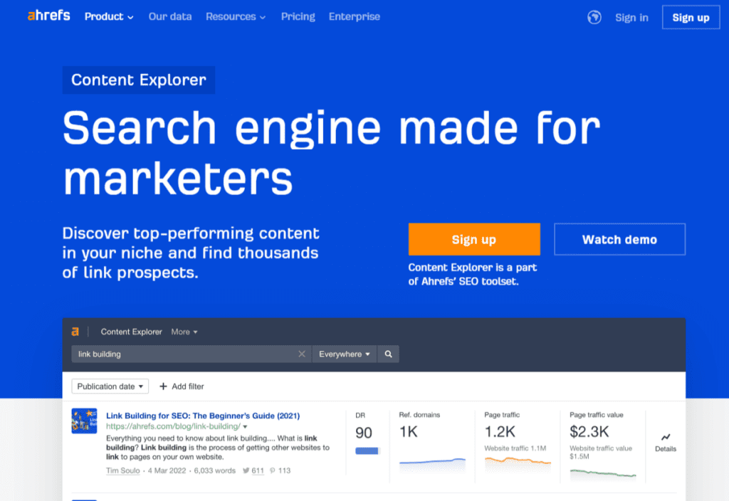Open the Link Building for SEO title link
The image size is (729, 501).
click(x=203, y=416)
